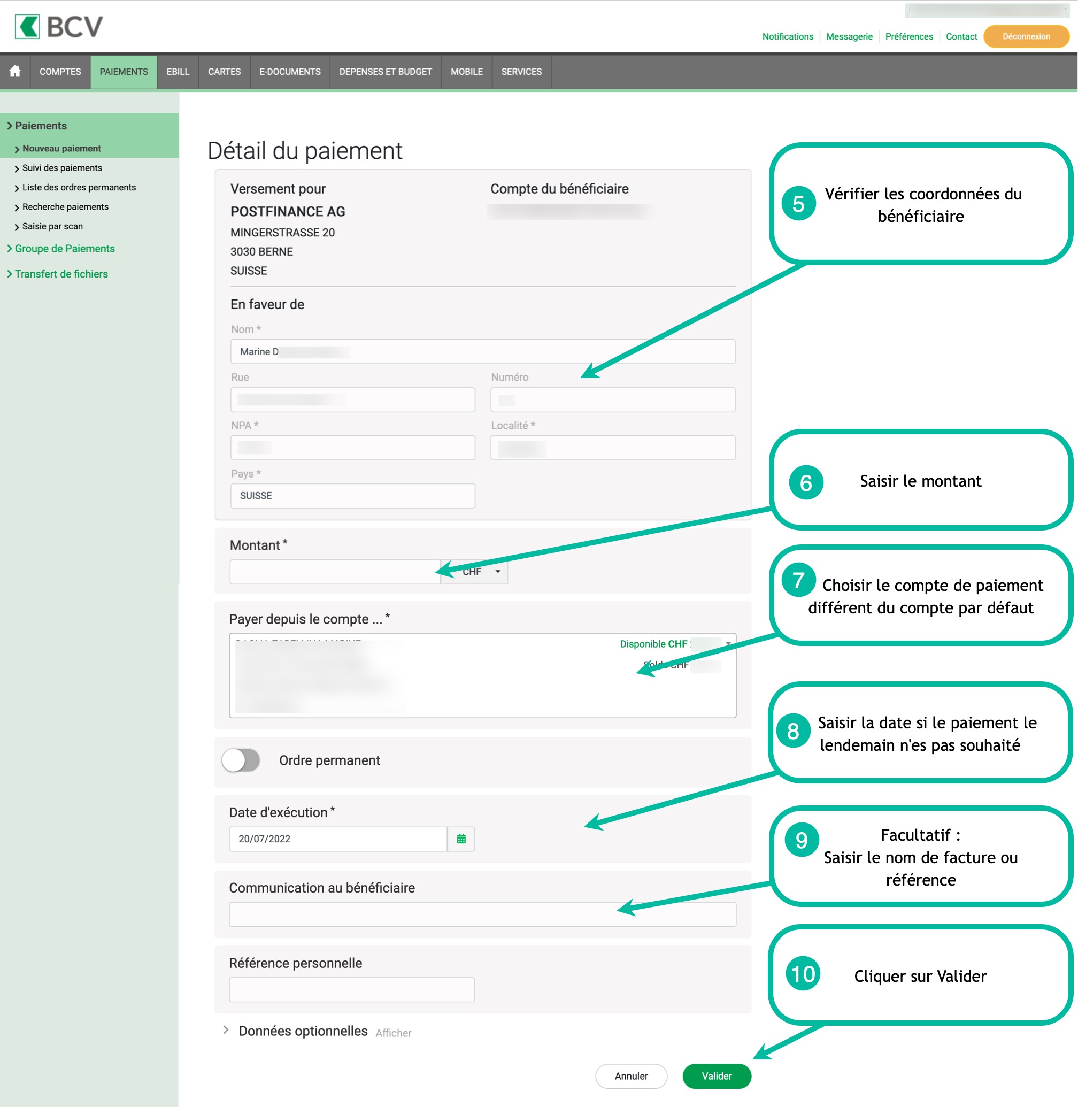Click the BCV logo

pos(59,27)
